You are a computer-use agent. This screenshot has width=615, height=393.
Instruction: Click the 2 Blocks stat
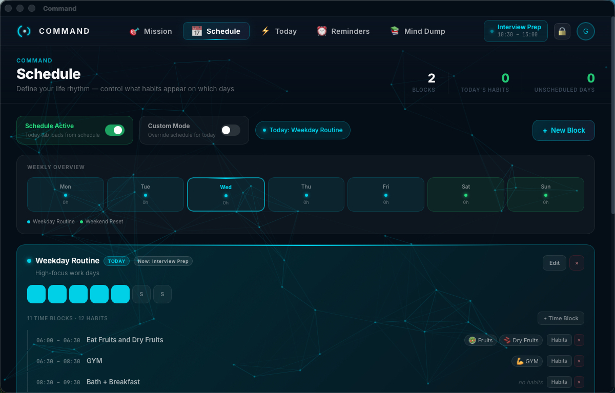424,82
